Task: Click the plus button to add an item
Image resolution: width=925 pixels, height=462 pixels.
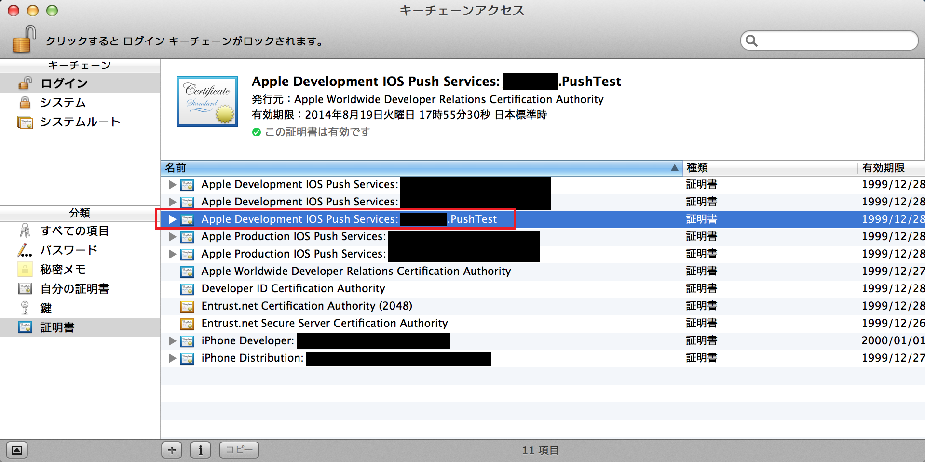Action: (172, 450)
